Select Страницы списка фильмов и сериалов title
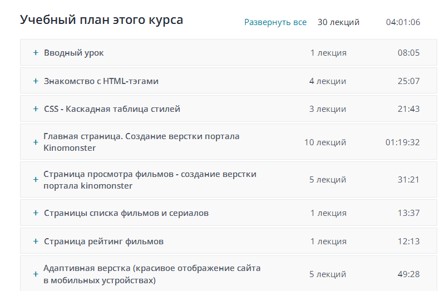This screenshot has height=291, width=440. pyautogui.click(x=126, y=213)
